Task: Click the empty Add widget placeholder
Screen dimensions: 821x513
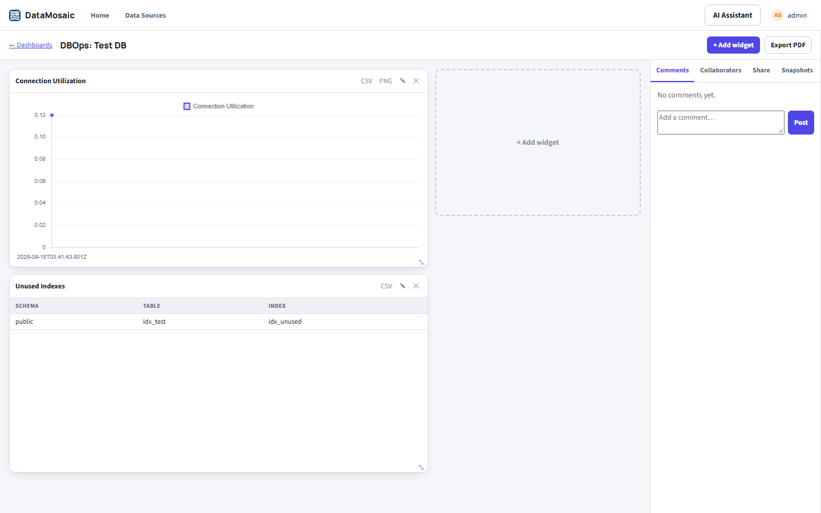Action: click(x=538, y=142)
